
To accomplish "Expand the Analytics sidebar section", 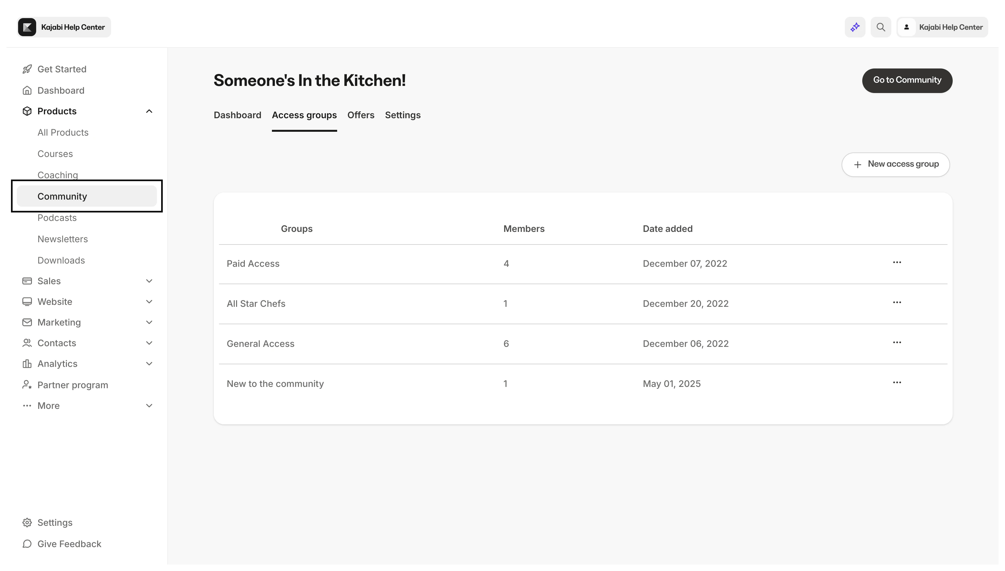I will pos(149,364).
